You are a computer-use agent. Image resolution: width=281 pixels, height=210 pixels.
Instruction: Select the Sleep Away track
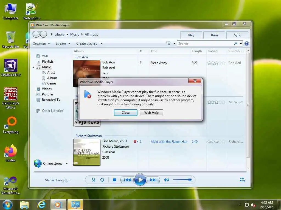[x=159, y=63]
